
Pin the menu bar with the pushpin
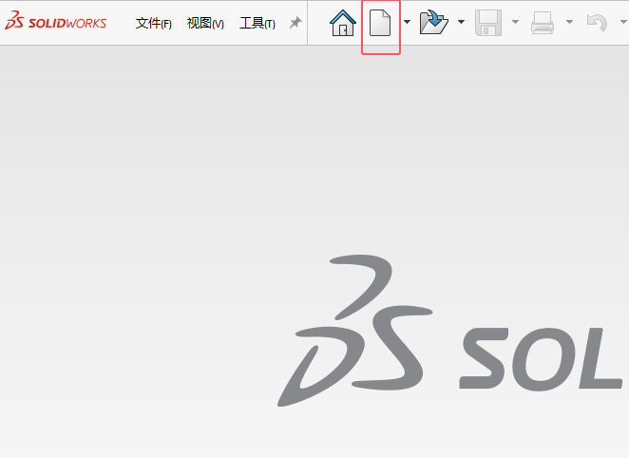(295, 22)
